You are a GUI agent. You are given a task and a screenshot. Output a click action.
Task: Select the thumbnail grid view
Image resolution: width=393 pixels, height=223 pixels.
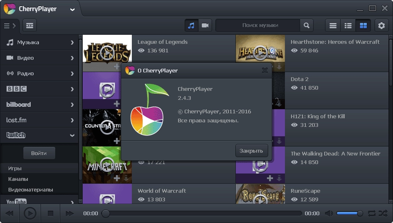(x=363, y=25)
